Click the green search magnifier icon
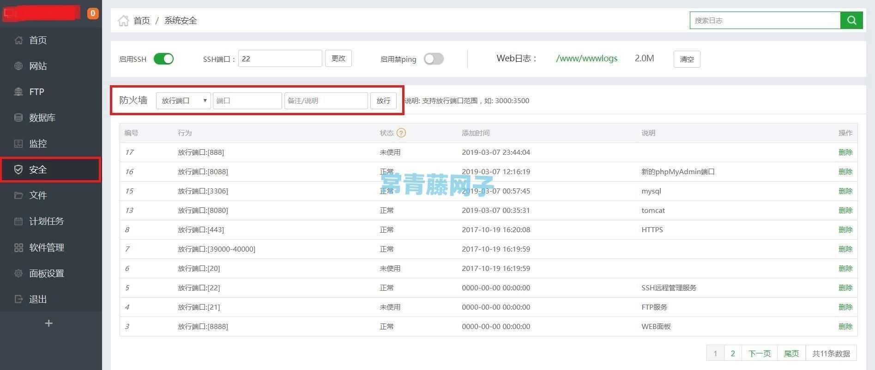Image resolution: width=875 pixels, height=370 pixels. click(851, 20)
